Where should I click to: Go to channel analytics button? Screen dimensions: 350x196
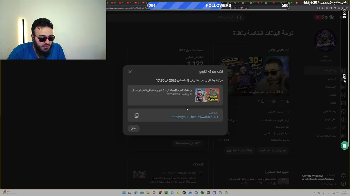pyautogui.click(x=188, y=143)
